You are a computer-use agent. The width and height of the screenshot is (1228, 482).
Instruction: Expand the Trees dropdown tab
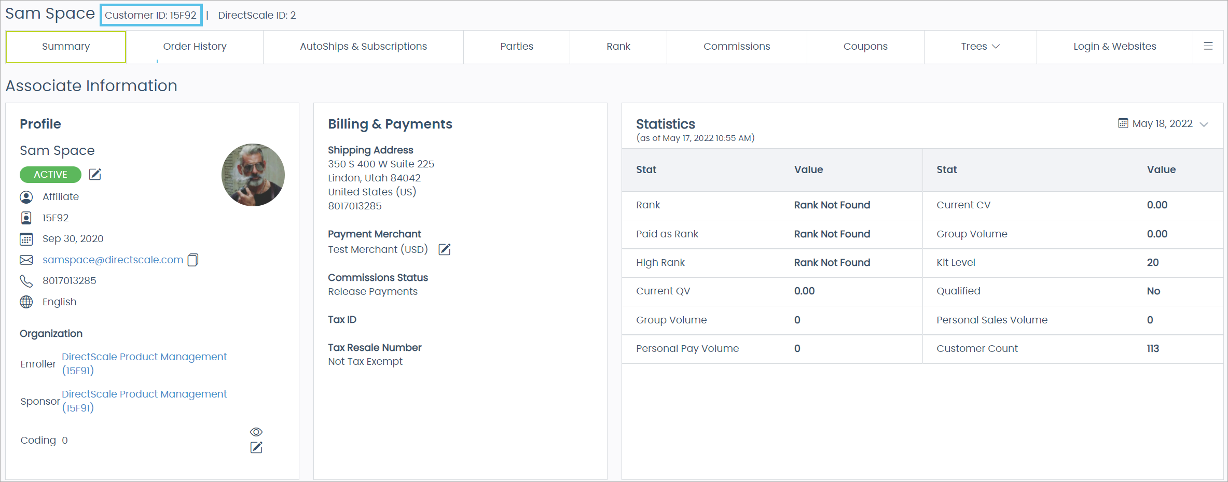979,47
